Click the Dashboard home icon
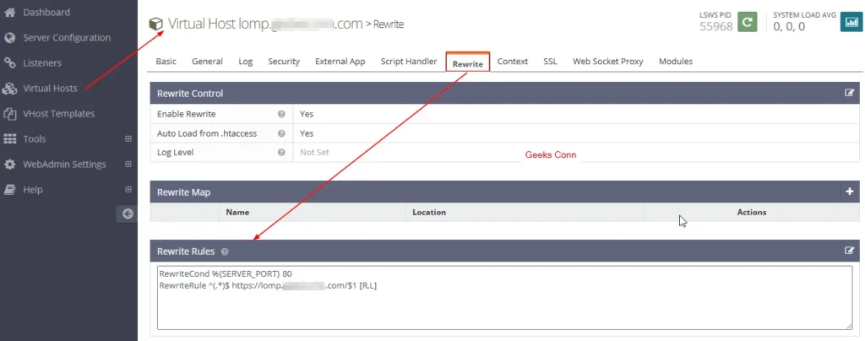Screen dimensions: 865x341 (9, 12)
